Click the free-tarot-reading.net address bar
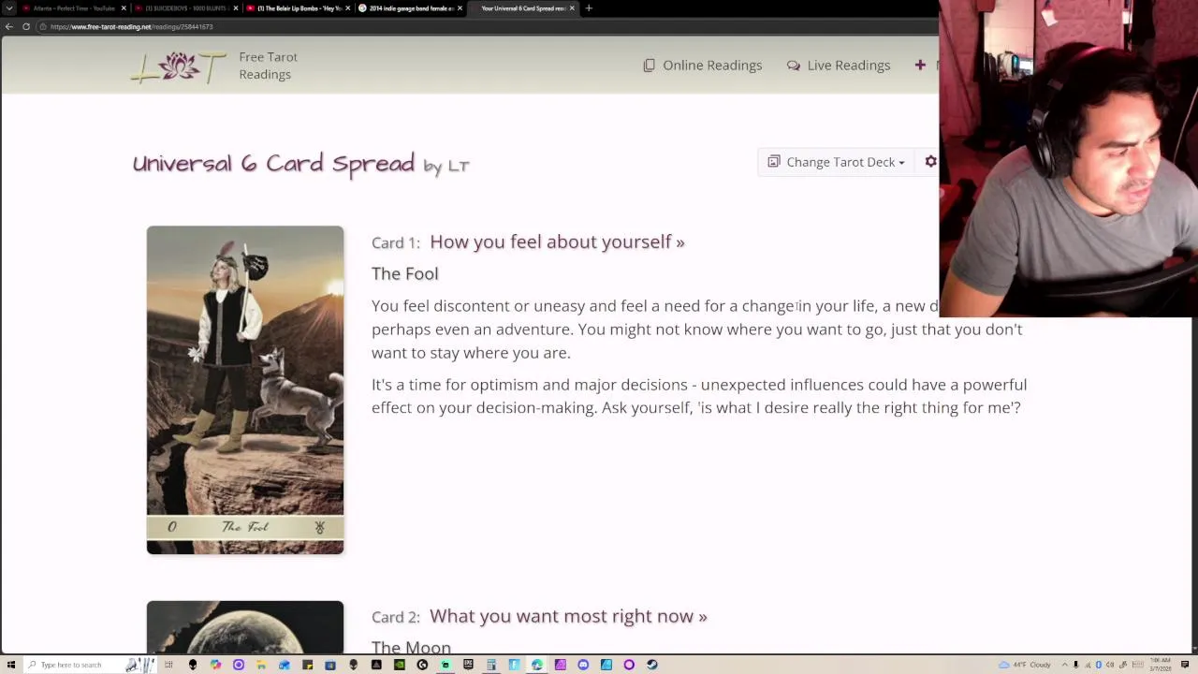This screenshot has width=1198, height=674. 487,26
